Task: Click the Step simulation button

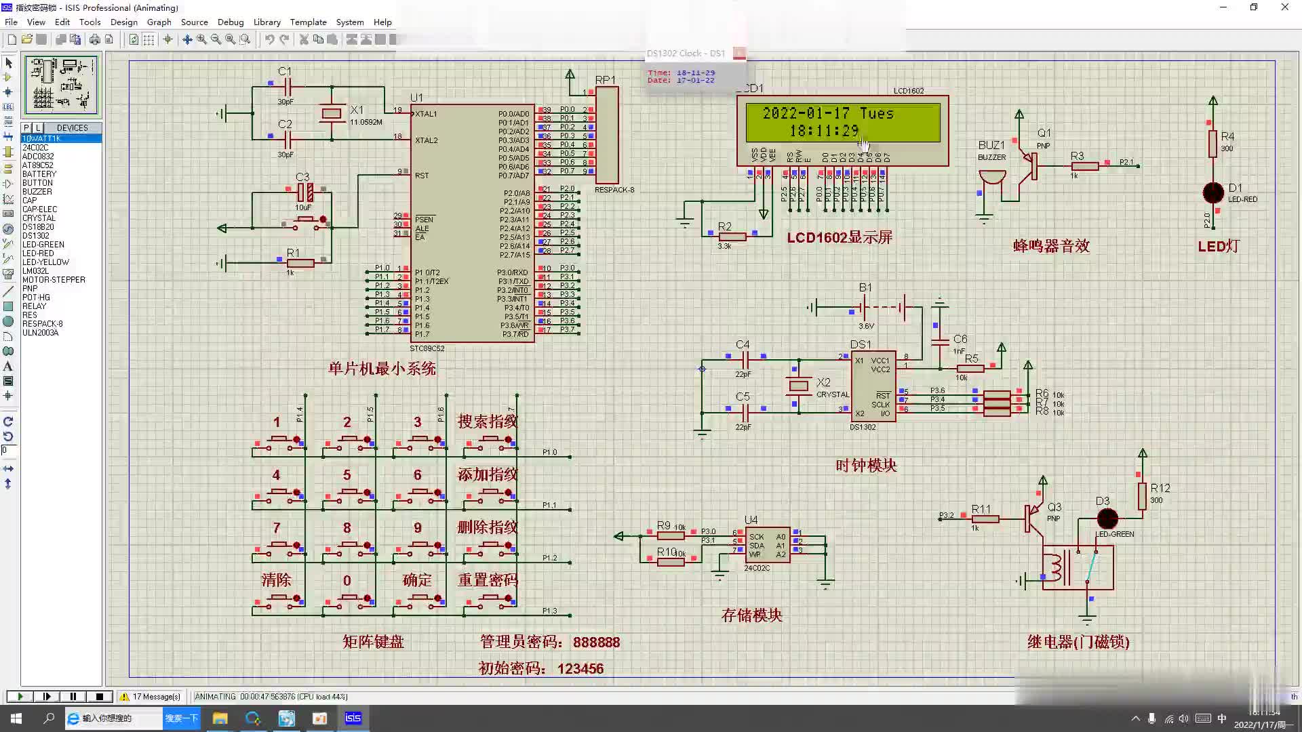Action: tap(46, 696)
